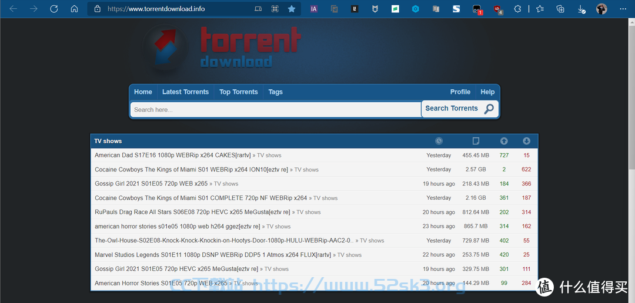
Task: Open the Help nav item
Action: click(x=487, y=92)
